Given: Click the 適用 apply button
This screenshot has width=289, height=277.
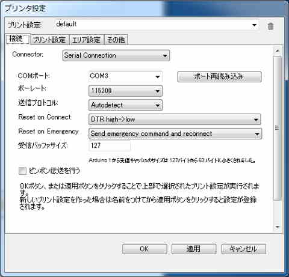Looking at the screenshot, I should coord(194,249).
